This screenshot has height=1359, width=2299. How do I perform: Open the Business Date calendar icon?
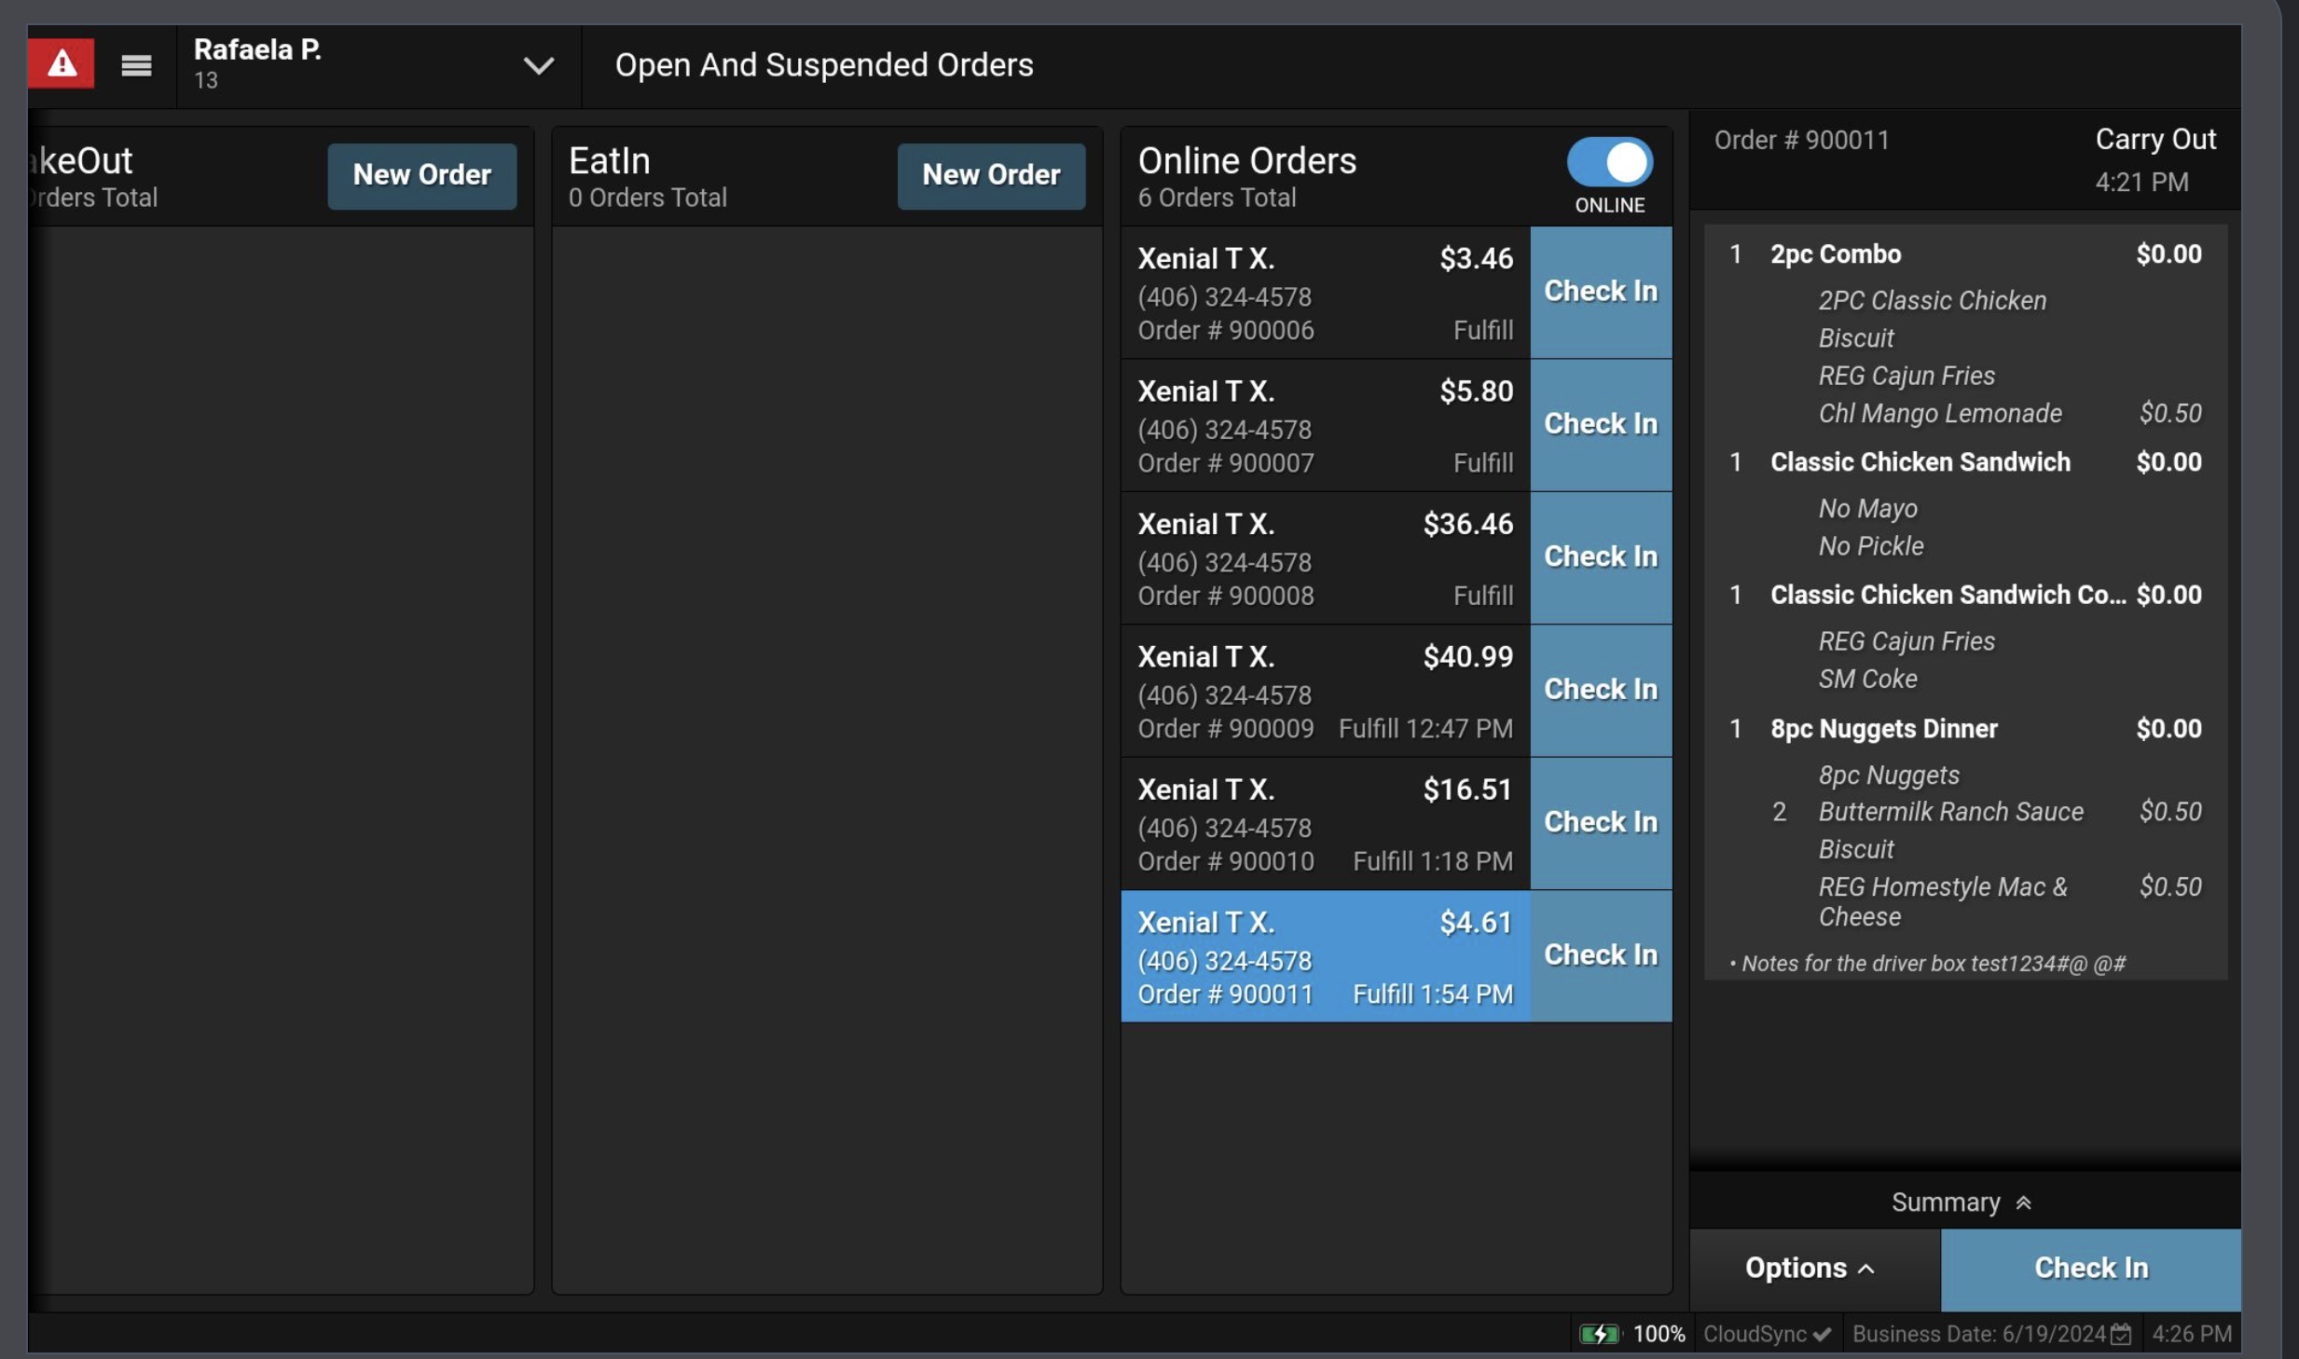click(x=2121, y=1334)
